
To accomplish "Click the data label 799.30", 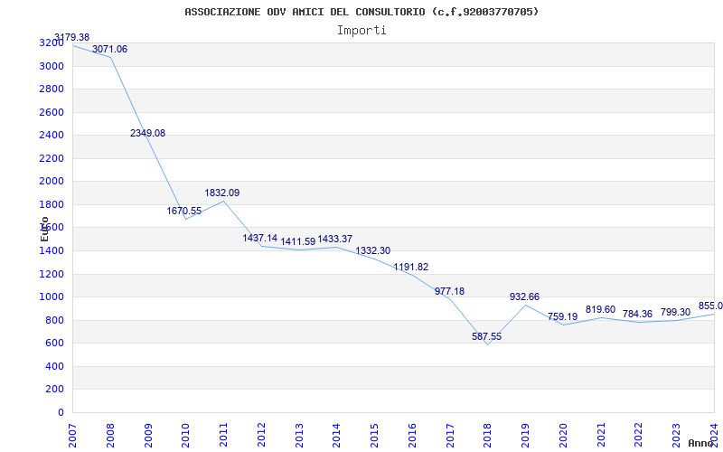I will click(x=675, y=312).
